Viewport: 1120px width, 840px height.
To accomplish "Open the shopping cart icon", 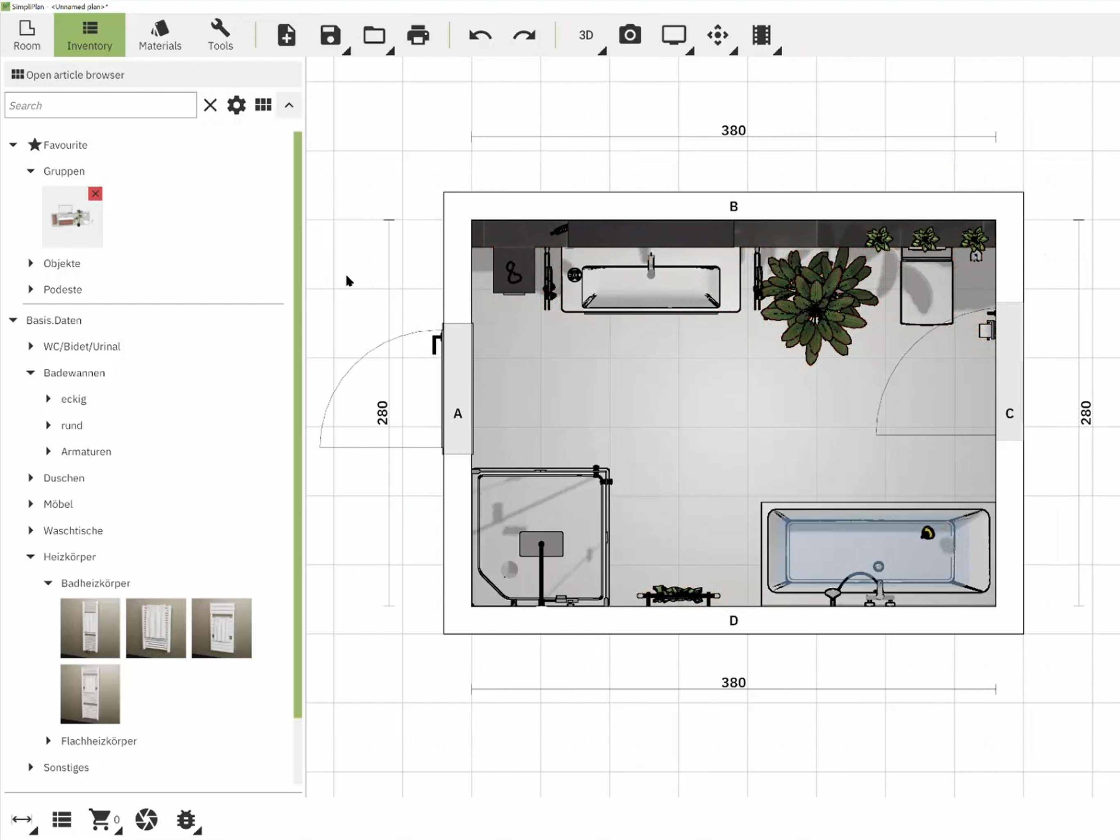I will click(100, 819).
